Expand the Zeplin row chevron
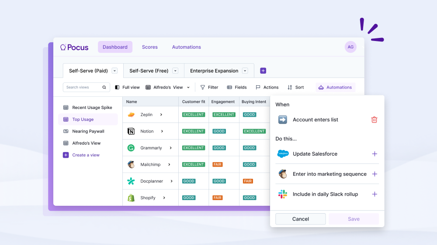 tap(161, 115)
